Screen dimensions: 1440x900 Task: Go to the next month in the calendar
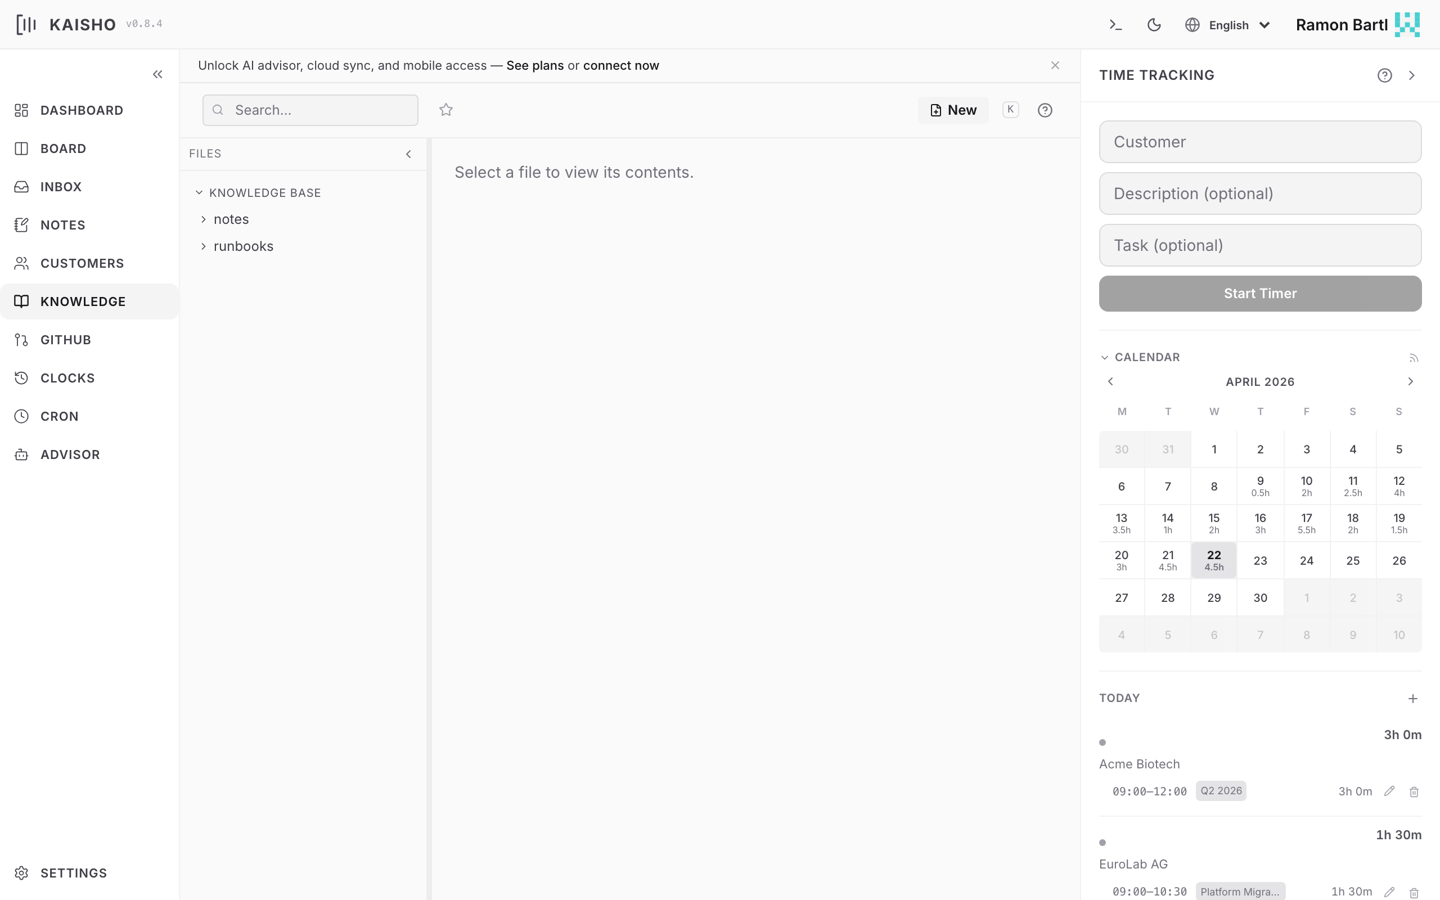(x=1410, y=381)
